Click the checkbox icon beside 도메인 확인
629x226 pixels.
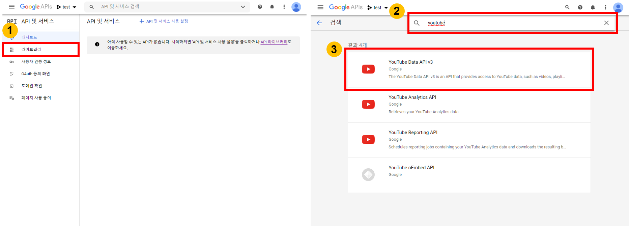(11, 86)
